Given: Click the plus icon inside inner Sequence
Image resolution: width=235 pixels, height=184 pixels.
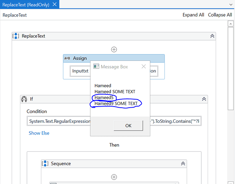Looking at the screenshot, I should [114, 177].
